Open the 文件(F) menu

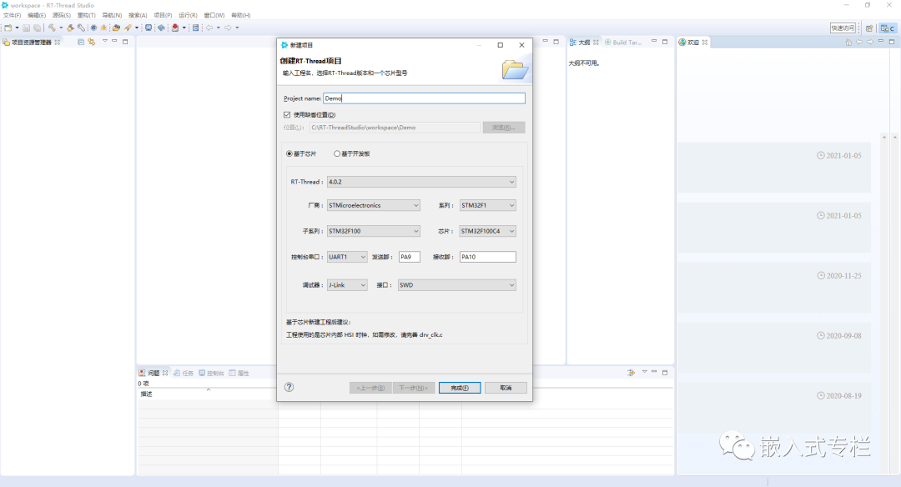pos(12,16)
